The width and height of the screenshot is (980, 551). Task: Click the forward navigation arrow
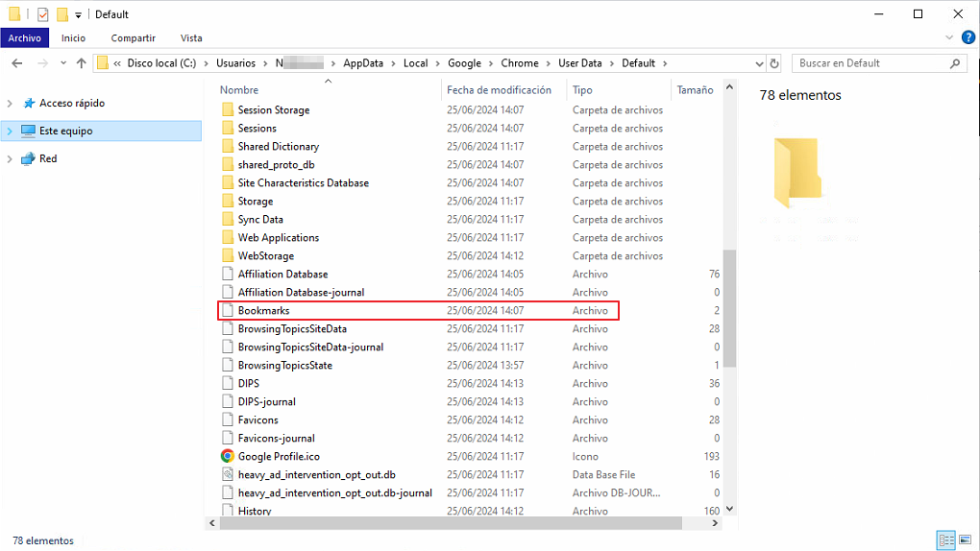(x=42, y=63)
